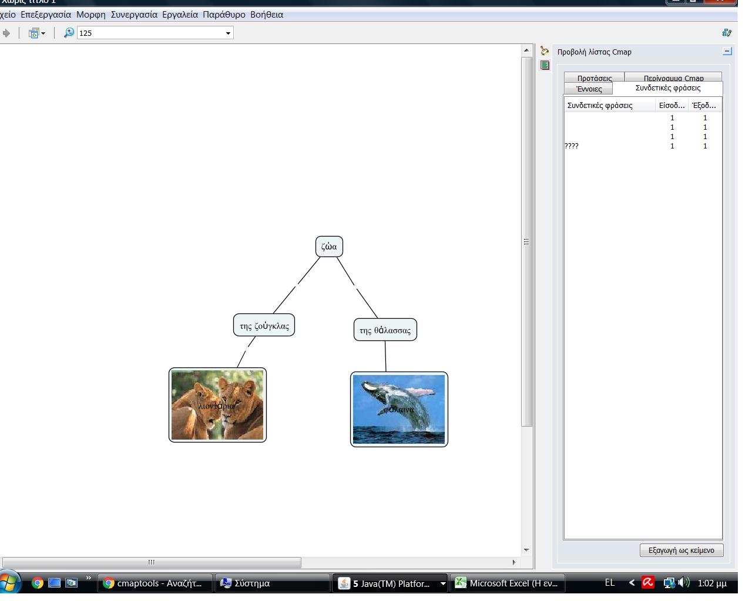Image resolution: width=752 pixels, height=601 pixels.
Task: Click the icon at toolbar's far right
Action: [x=727, y=33]
